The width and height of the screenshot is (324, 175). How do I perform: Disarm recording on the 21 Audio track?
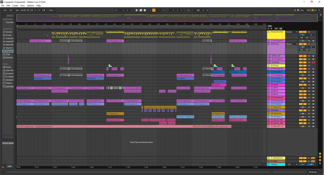coord(313,62)
